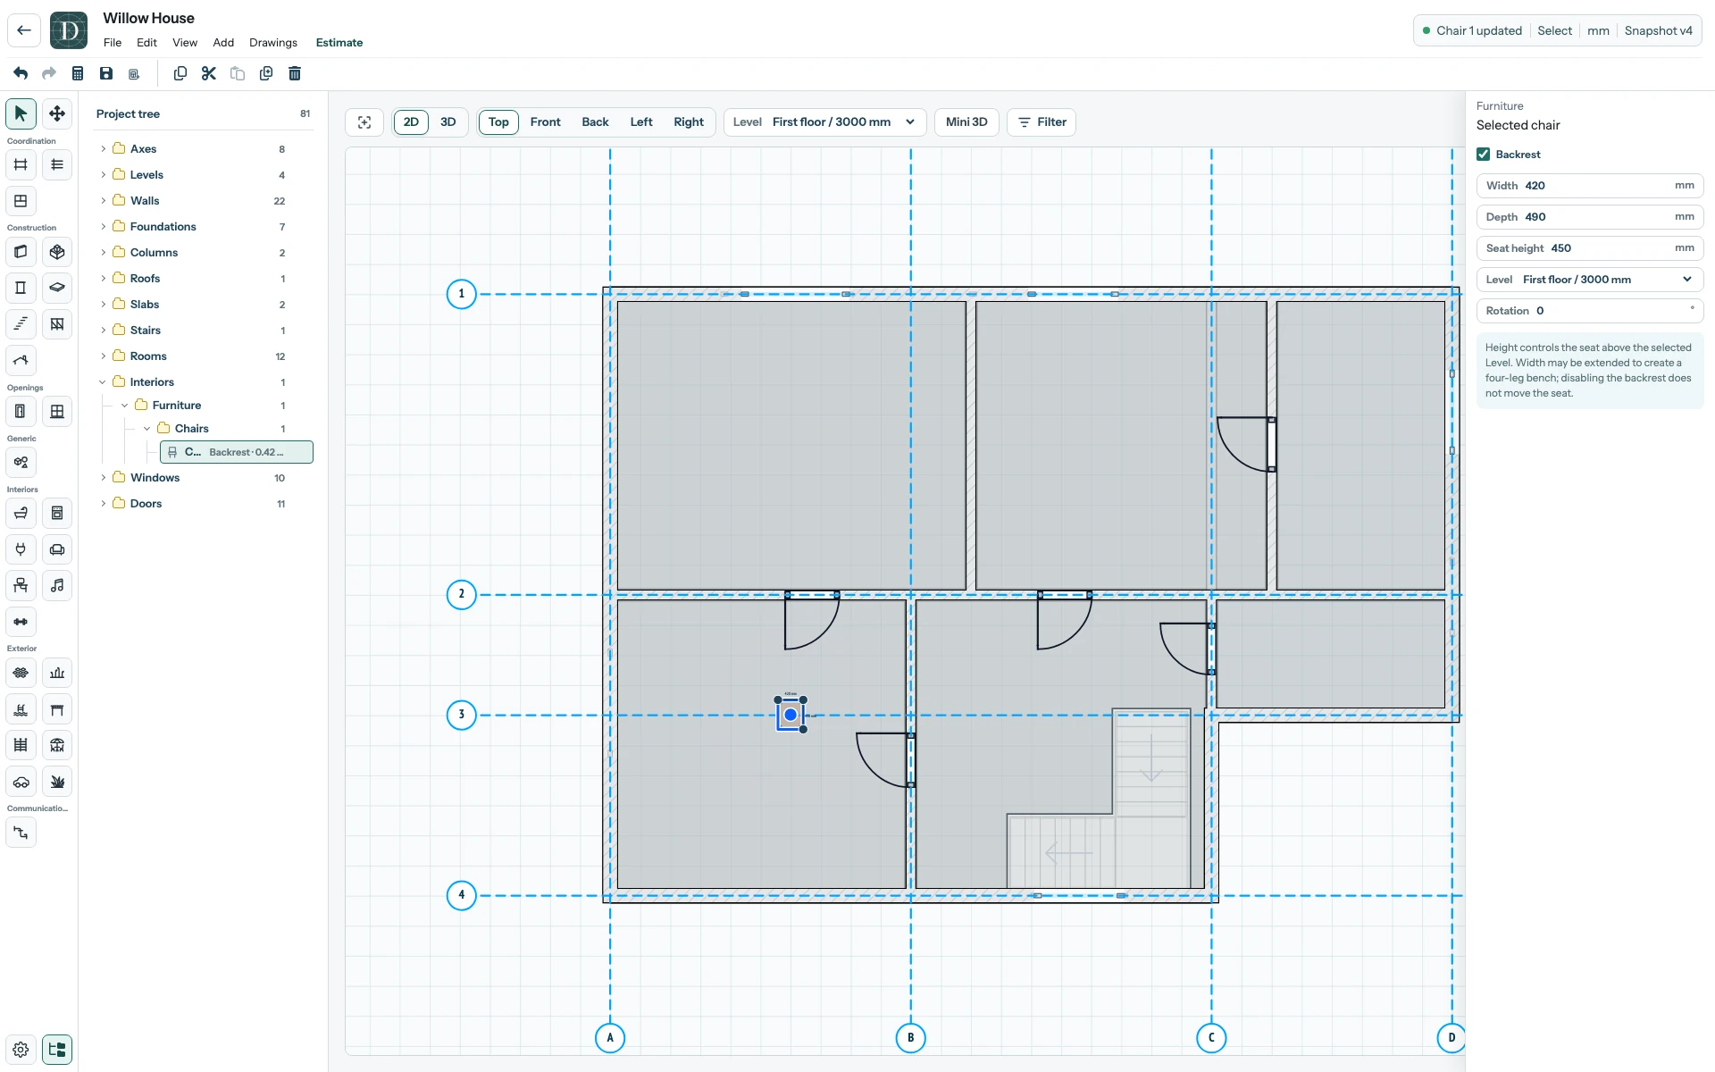
Task: Uncheck the Backrest checkbox
Action: click(x=1484, y=155)
